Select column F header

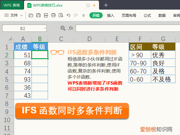pyautogui.click(x=140, y=39)
